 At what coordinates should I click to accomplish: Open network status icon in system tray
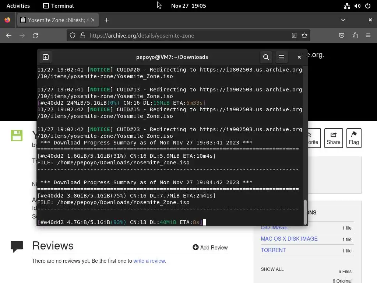[x=347, y=6]
